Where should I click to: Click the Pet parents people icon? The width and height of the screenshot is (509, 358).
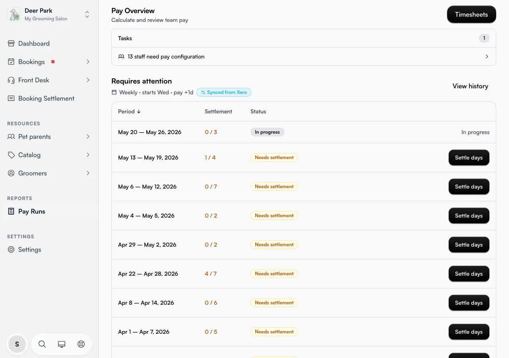(11, 137)
